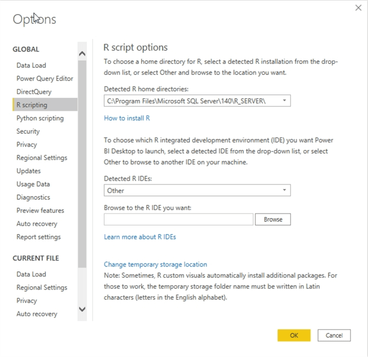This screenshot has height=357, width=368.
Task: Cancel the Options dialog
Action: click(334, 335)
